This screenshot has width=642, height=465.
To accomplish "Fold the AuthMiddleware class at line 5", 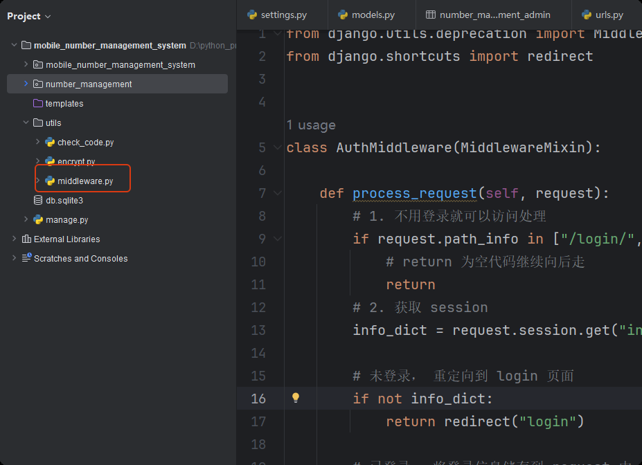I will pyautogui.click(x=278, y=147).
